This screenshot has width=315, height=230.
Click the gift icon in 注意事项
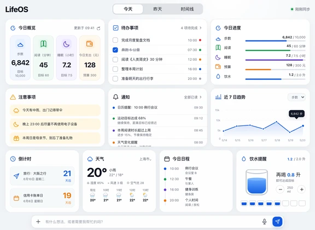point(16,138)
